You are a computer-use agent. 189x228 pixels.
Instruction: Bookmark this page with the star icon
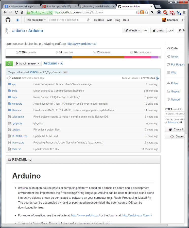point(146,12)
